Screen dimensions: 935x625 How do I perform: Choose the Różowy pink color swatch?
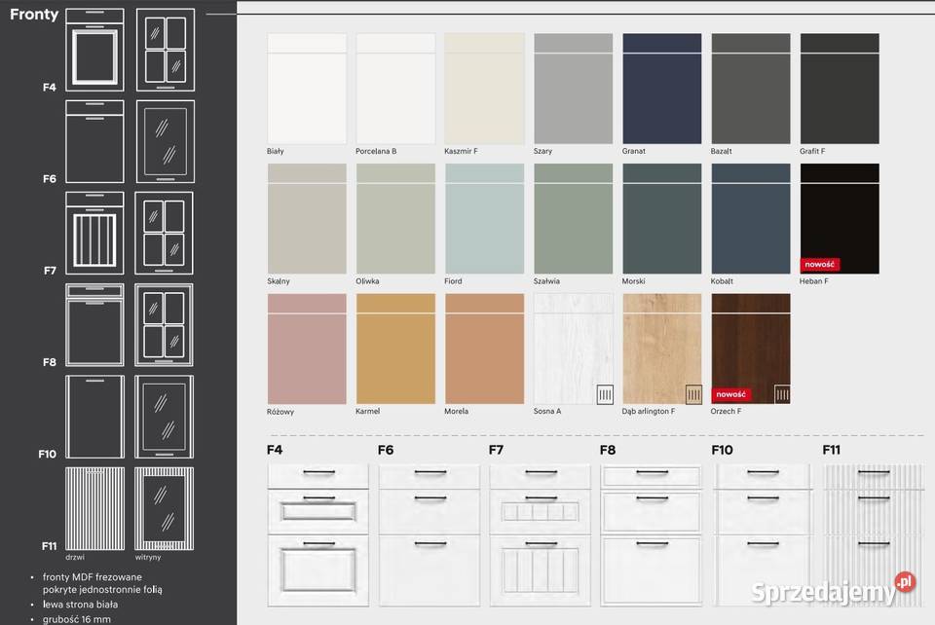[307, 349]
